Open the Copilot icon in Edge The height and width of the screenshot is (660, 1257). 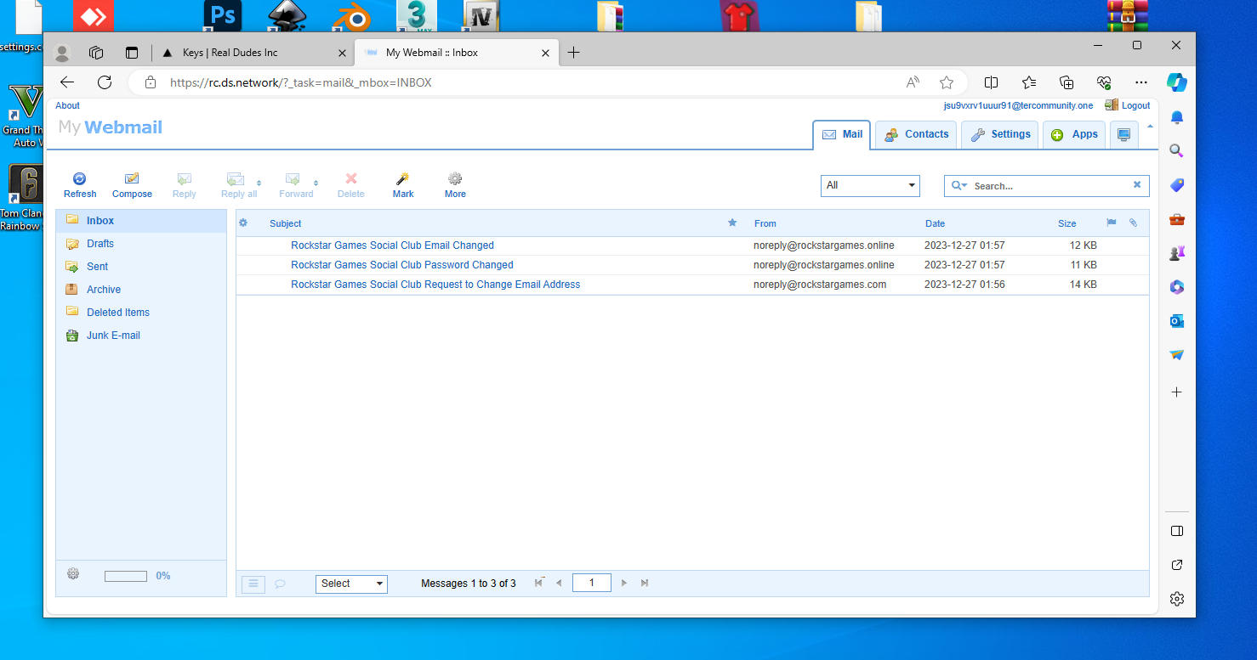[x=1177, y=82]
